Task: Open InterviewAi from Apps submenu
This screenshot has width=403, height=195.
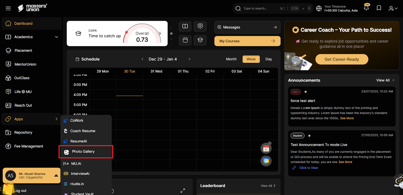Action: pyautogui.click(x=80, y=174)
